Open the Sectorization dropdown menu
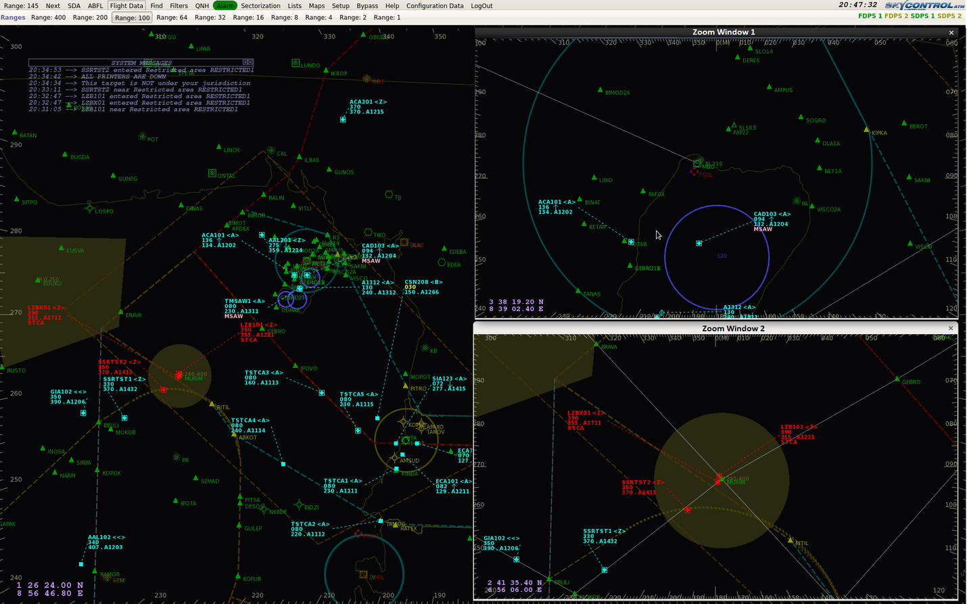Image resolution: width=967 pixels, height=604 pixels. (x=260, y=5)
